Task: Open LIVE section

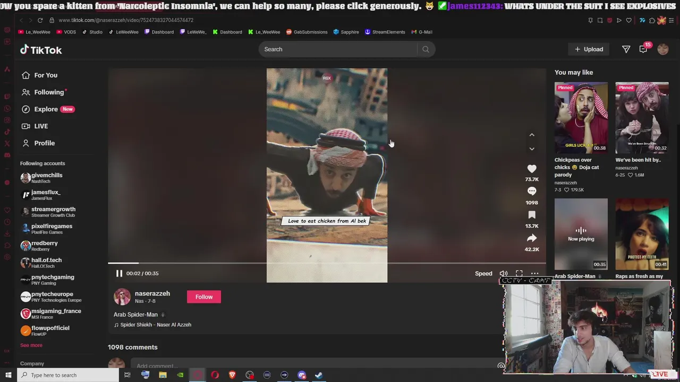Action: 35,126
